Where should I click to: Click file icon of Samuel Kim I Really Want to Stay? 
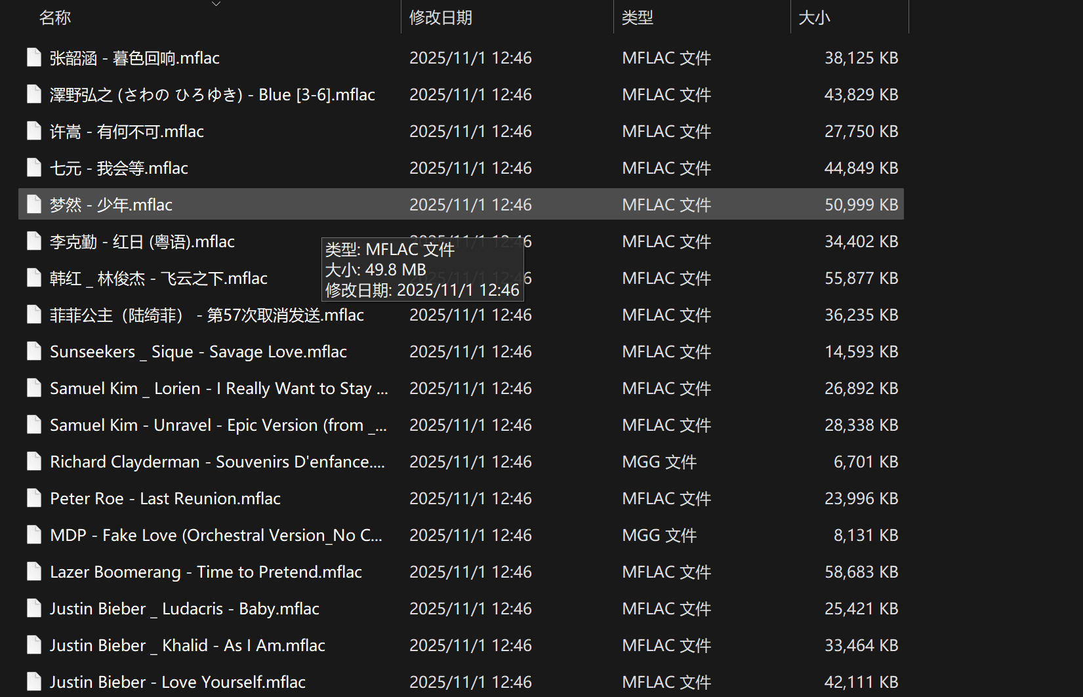[34, 388]
